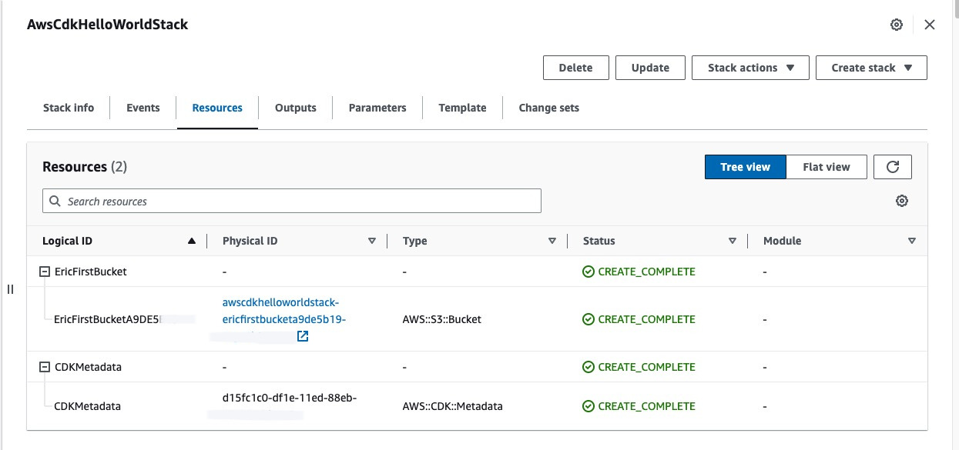
Task: Click the AWS::CDK::Metadata type cell
Action: tap(453, 406)
